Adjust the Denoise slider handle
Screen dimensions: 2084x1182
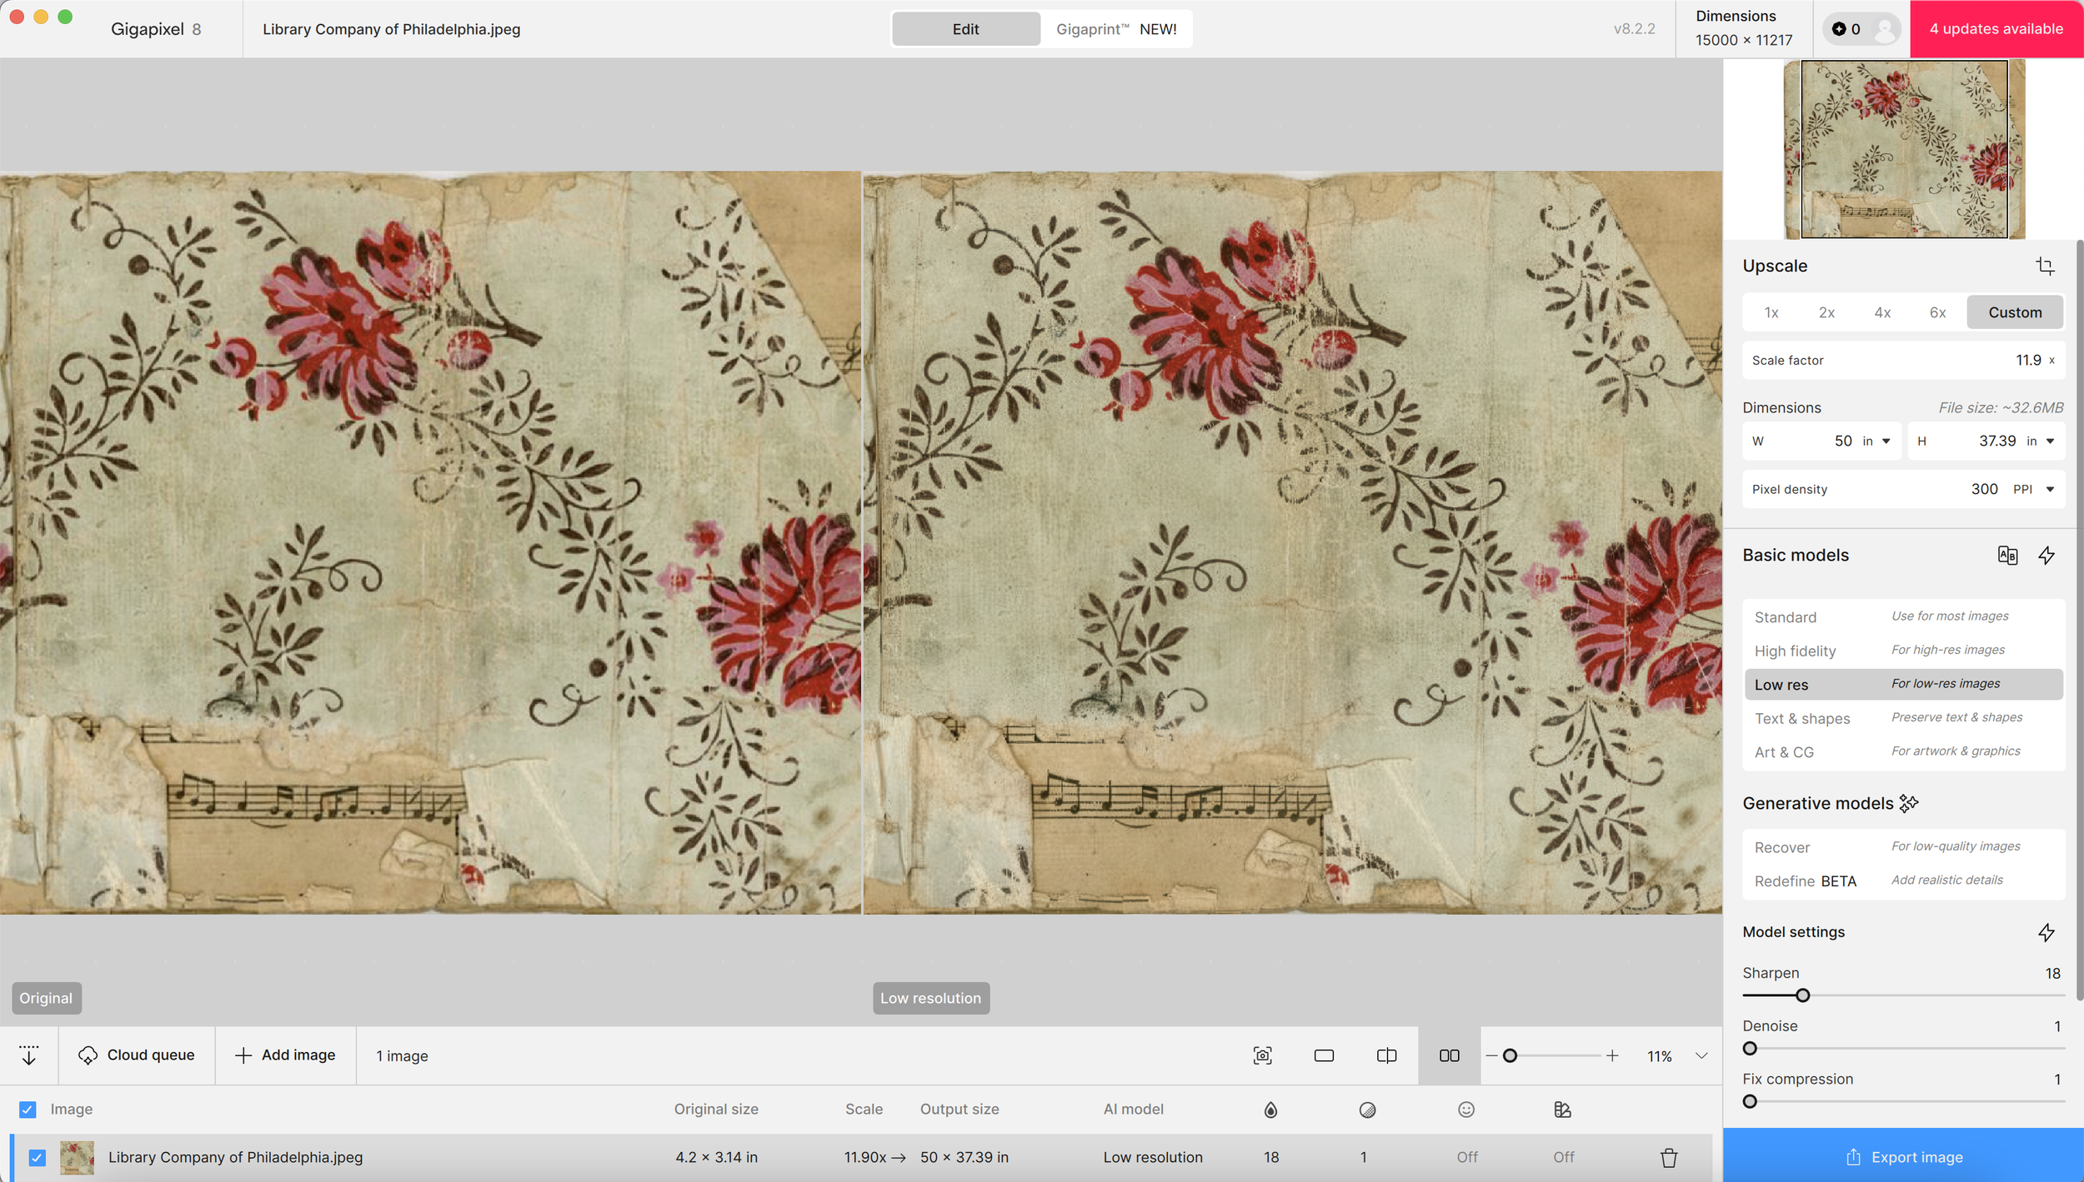tap(1750, 1049)
